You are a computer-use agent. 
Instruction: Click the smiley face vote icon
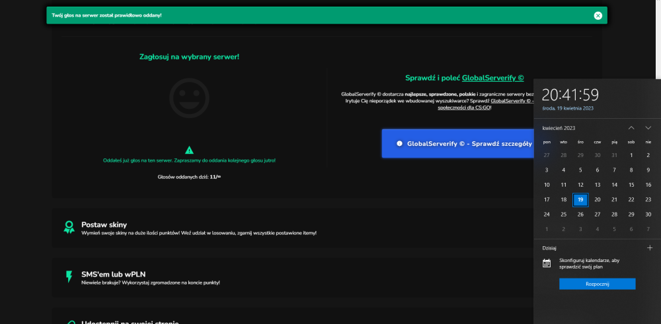189,98
